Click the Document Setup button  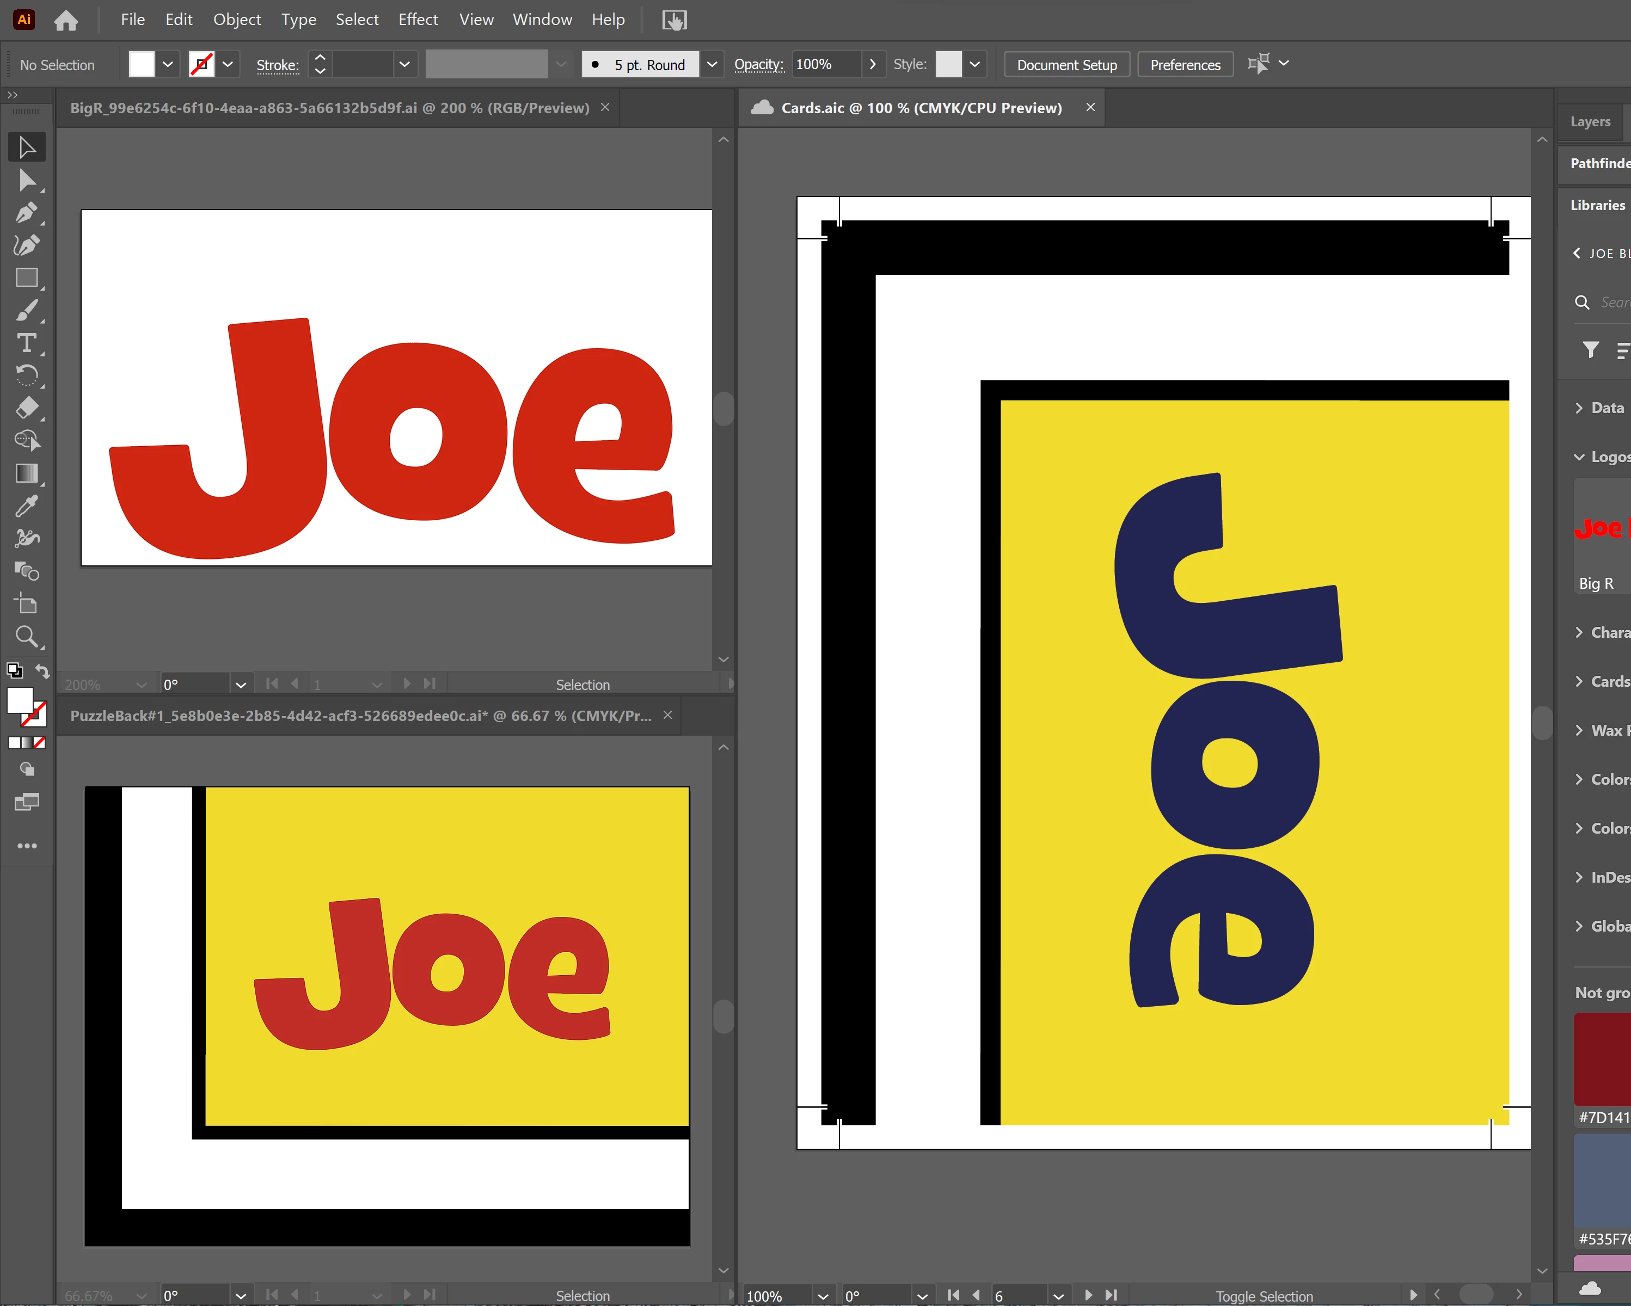[1066, 65]
